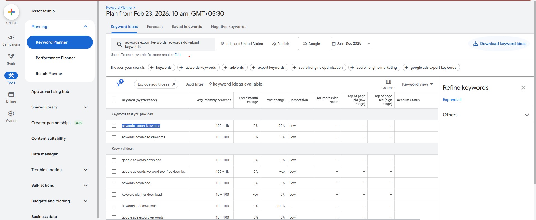Switch to the Keyword ideas tab
Image resolution: width=536 pixels, height=220 pixels.
pos(124,27)
